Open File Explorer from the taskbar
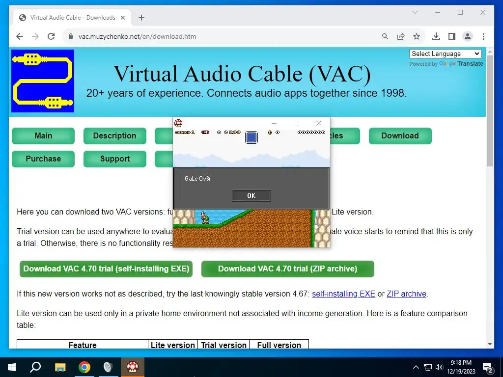Viewport: 503px width, 377px height. tap(60, 367)
